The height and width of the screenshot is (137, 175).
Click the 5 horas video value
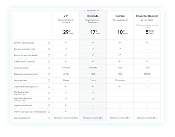click(x=66, y=80)
